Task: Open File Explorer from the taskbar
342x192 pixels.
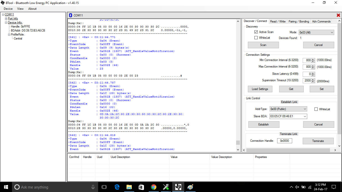Action: click(129, 187)
